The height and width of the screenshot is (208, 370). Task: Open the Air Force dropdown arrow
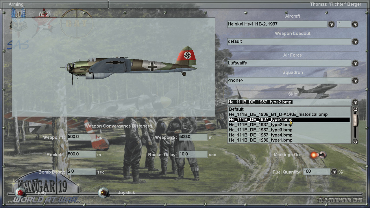(x=355, y=63)
